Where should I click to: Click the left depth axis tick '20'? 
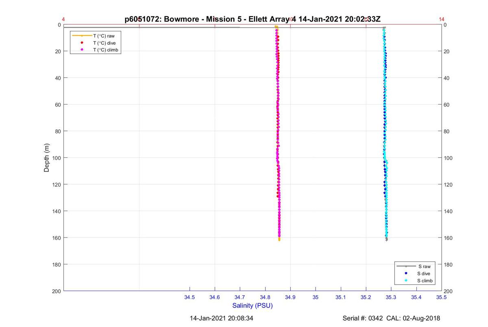[x=58, y=51]
